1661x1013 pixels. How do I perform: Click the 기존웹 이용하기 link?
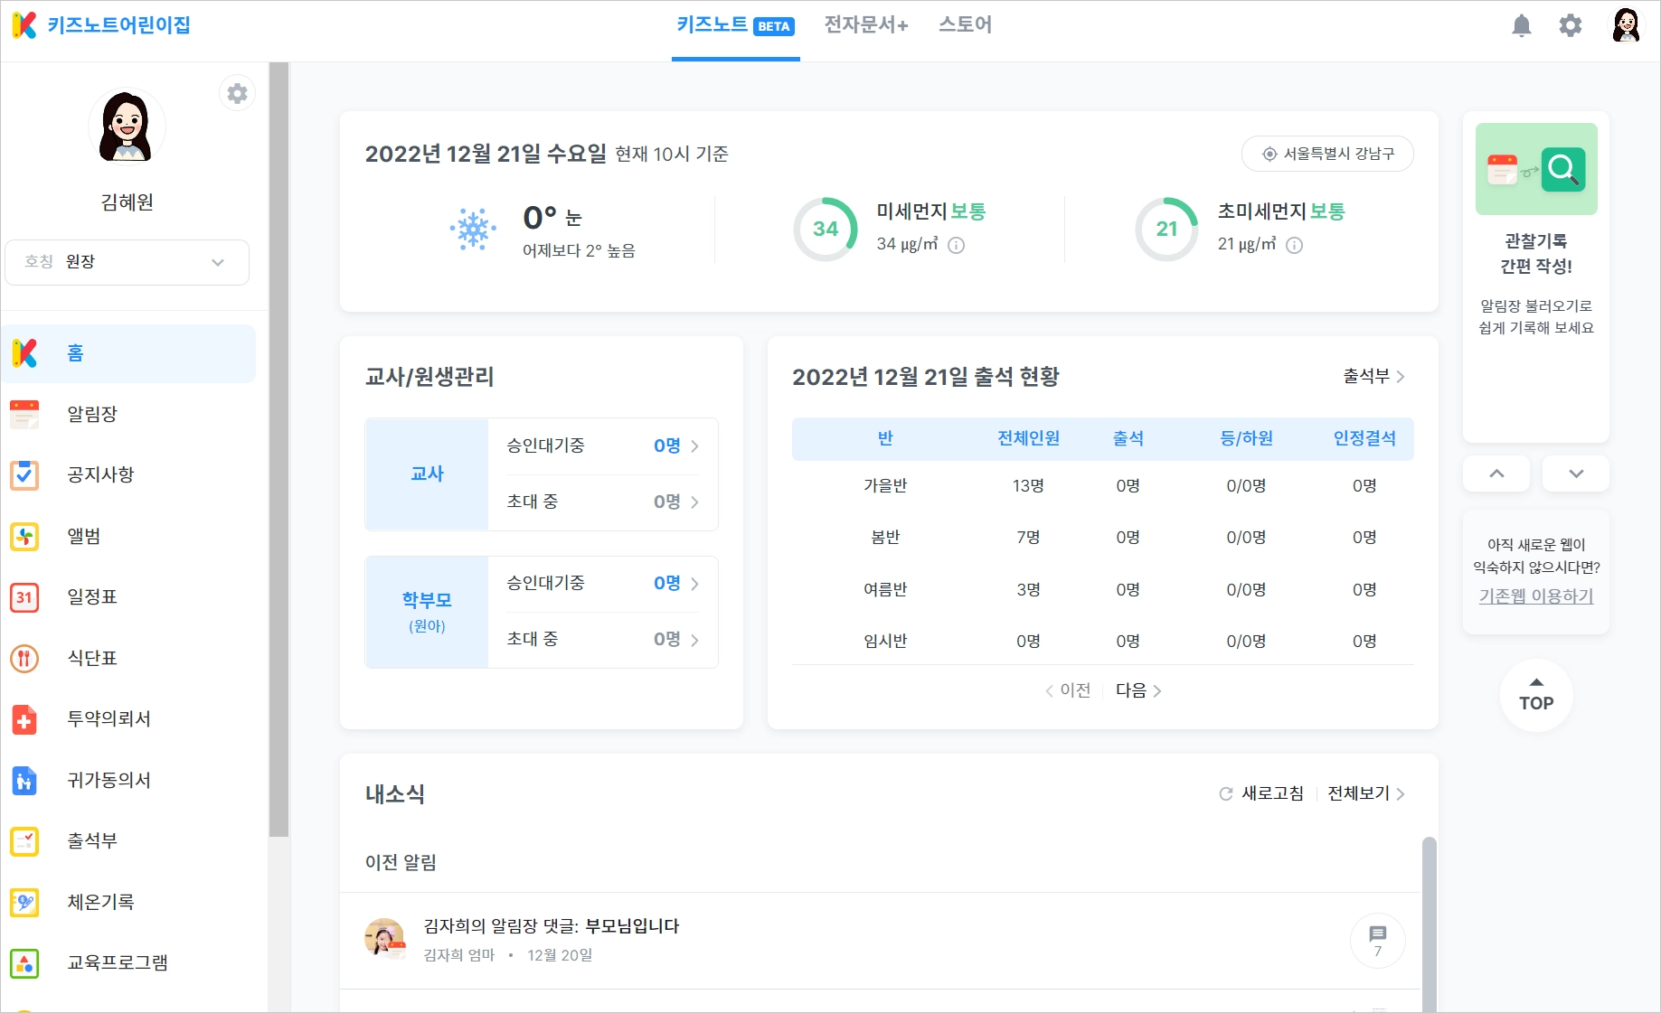1536,596
